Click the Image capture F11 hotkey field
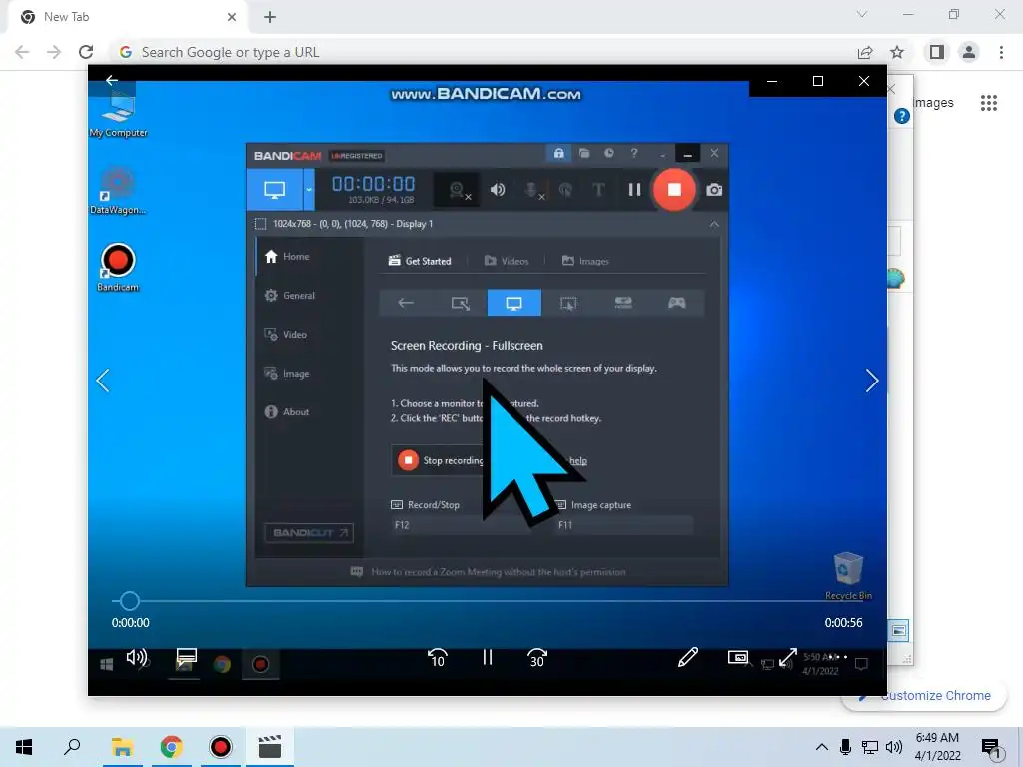The image size is (1023, 767). click(624, 525)
